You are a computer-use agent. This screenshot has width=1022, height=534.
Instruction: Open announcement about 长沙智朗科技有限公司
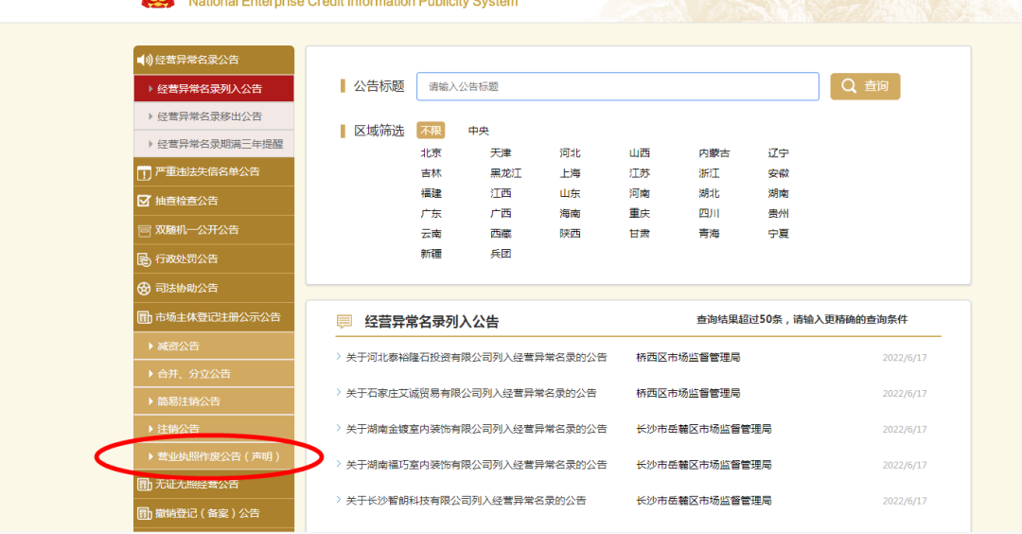pyautogui.click(x=466, y=501)
